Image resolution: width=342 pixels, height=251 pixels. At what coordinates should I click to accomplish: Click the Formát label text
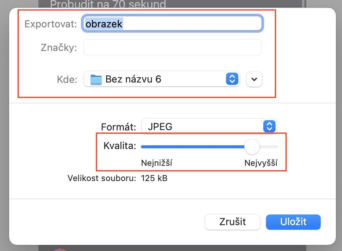pos(119,127)
